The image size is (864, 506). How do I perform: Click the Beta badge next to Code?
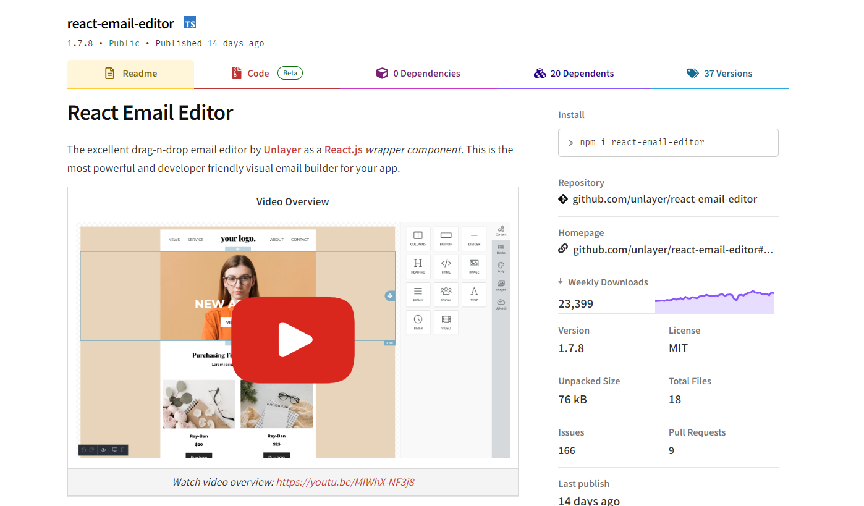pos(290,73)
